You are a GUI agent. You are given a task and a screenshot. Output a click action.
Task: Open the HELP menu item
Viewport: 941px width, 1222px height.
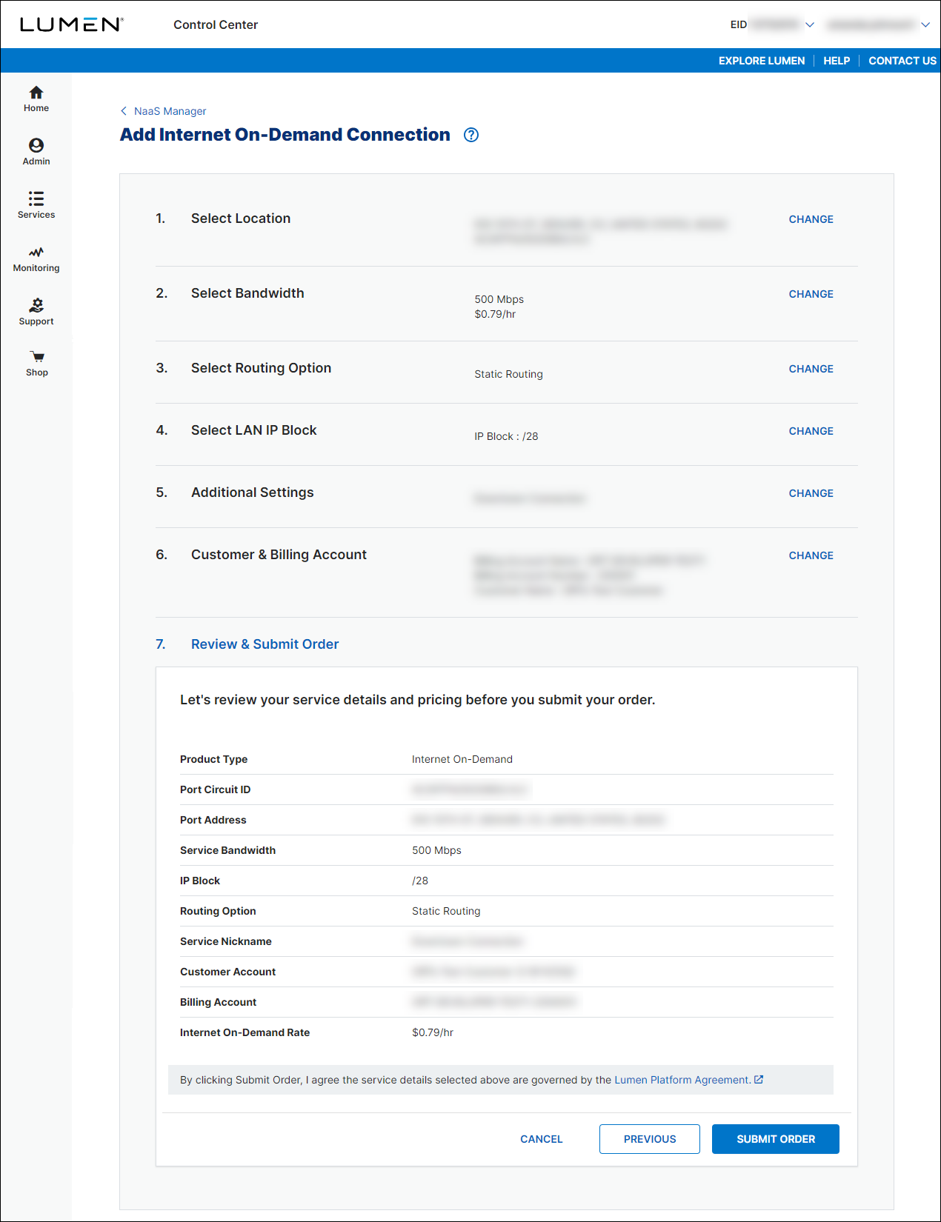tap(837, 61)
